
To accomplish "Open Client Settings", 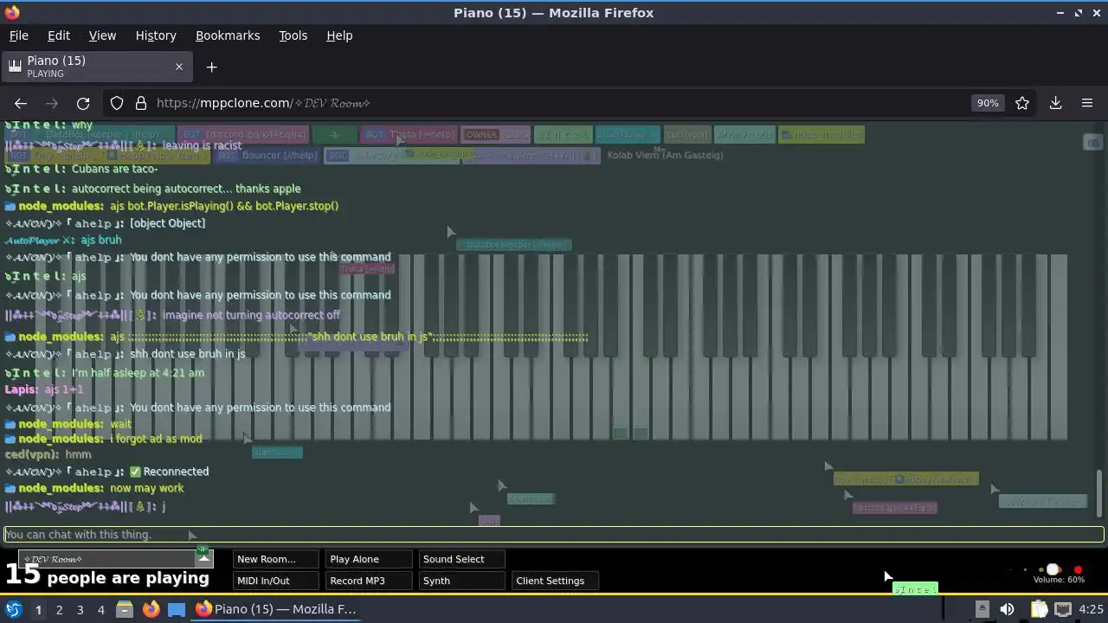I will (x=554, y=581).
